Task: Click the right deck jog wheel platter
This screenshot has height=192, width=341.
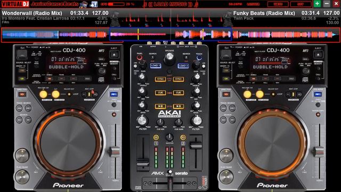Action: (x=272, y=142)
